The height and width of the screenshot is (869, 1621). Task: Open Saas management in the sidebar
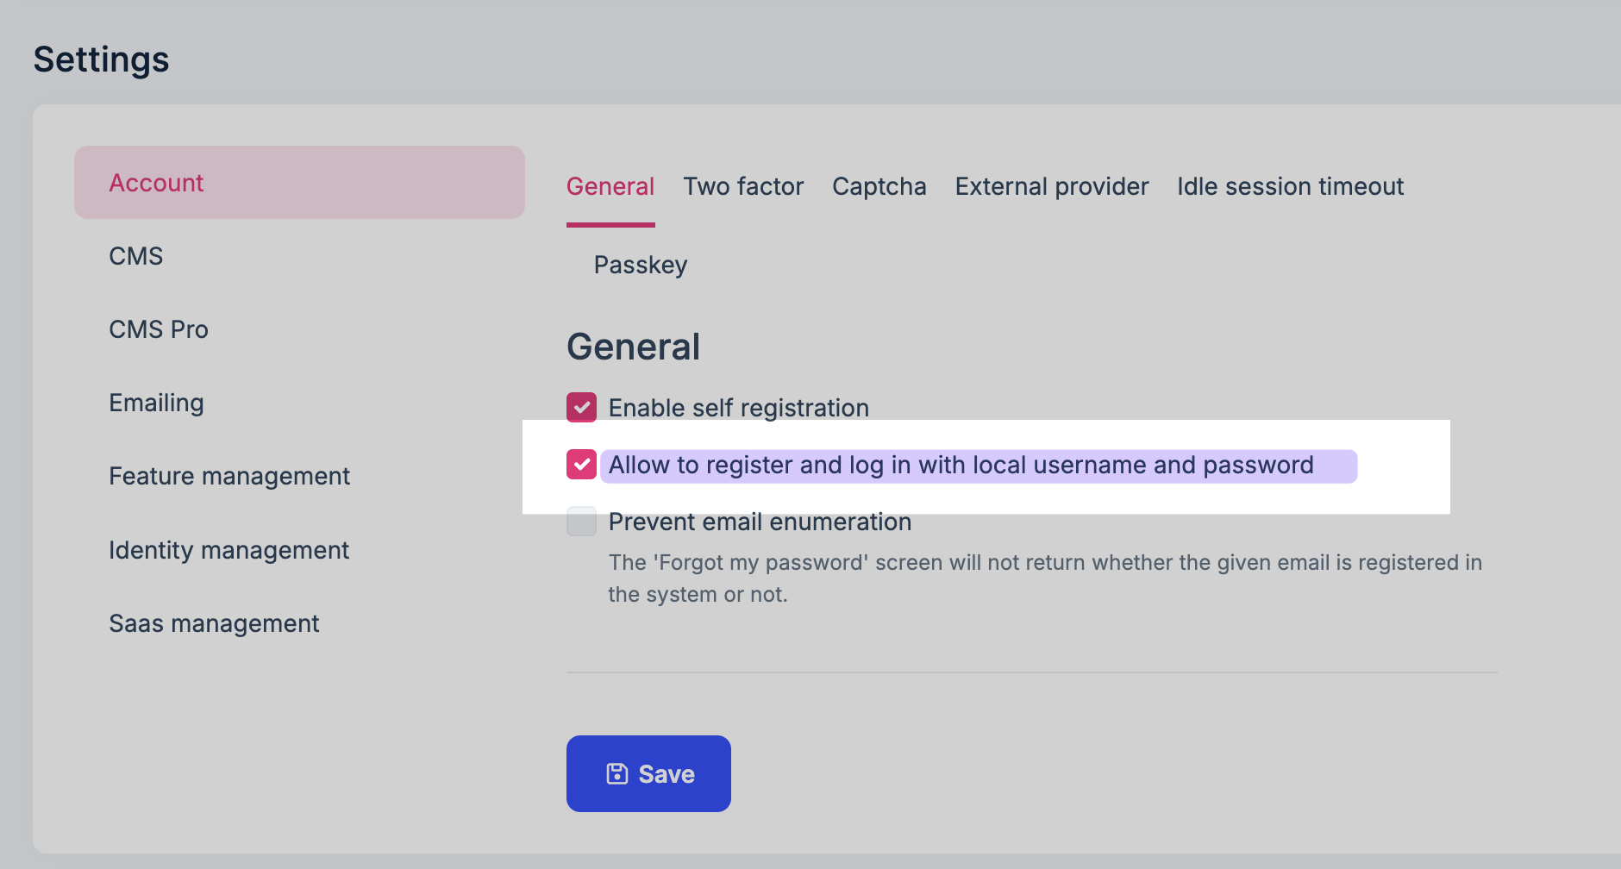pos(214,623)
